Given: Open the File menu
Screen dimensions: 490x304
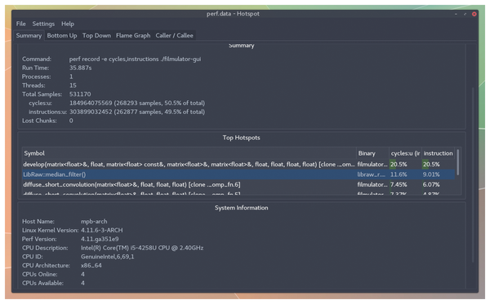Looking at the screenshot, I should pos(20,24).
